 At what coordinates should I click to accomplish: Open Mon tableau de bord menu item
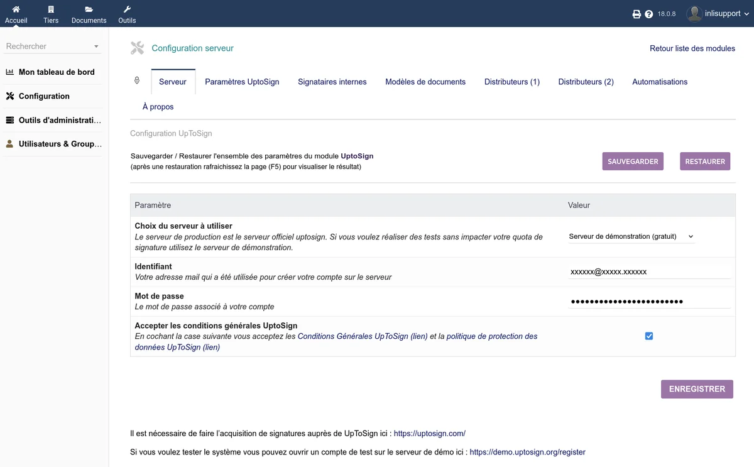[x=57, y=72]
